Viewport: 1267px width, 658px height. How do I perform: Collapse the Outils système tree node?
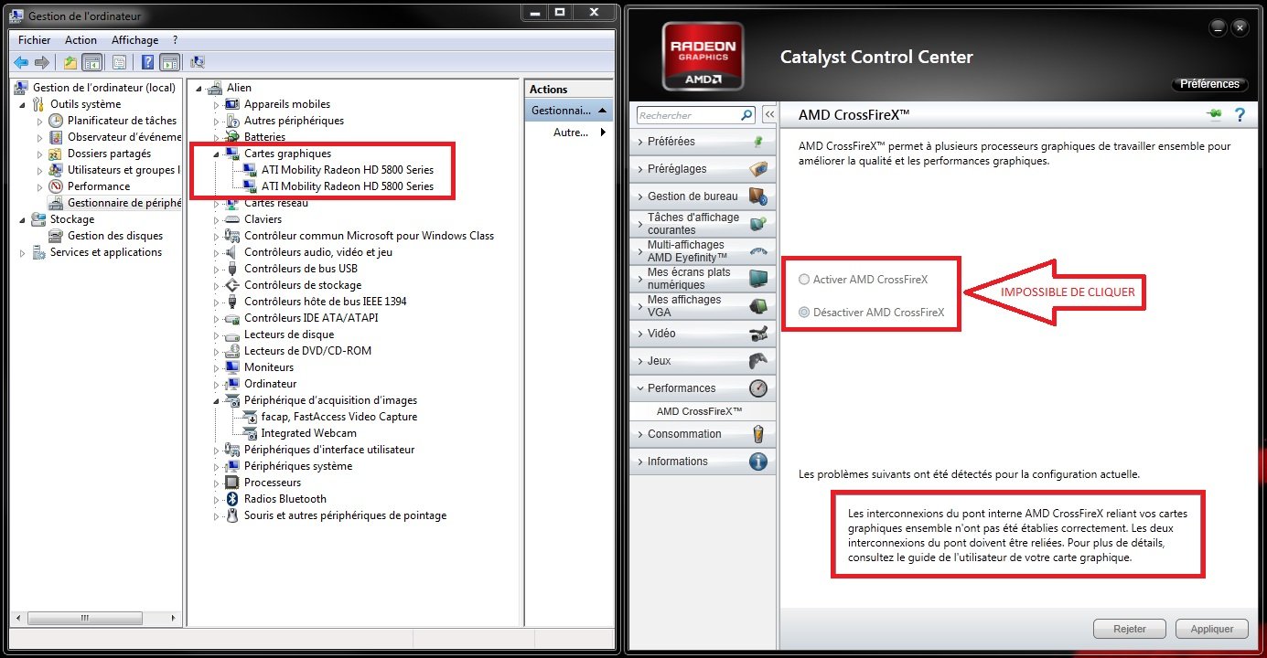coord(22,105)
